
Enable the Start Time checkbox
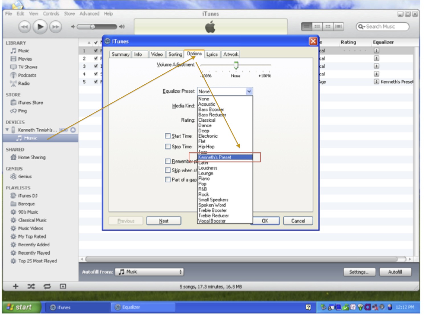pos(168,136)
